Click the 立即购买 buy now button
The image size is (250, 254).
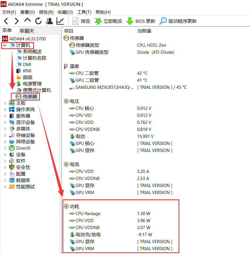[108, 21]
